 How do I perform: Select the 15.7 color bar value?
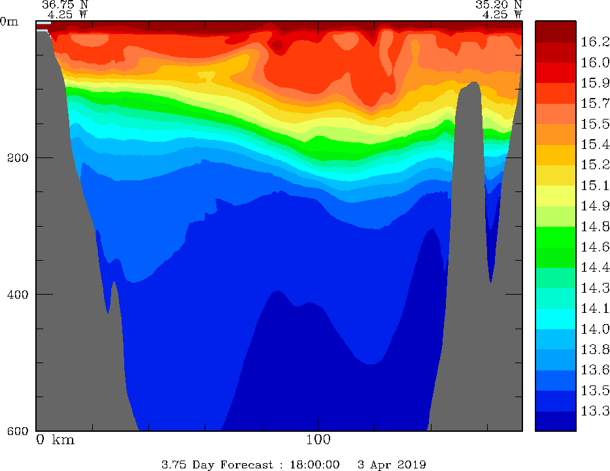coord(595,103)
